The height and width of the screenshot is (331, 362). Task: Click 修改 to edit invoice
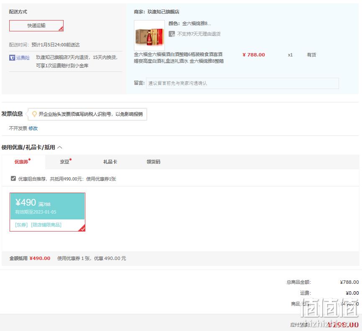point(33,128)
